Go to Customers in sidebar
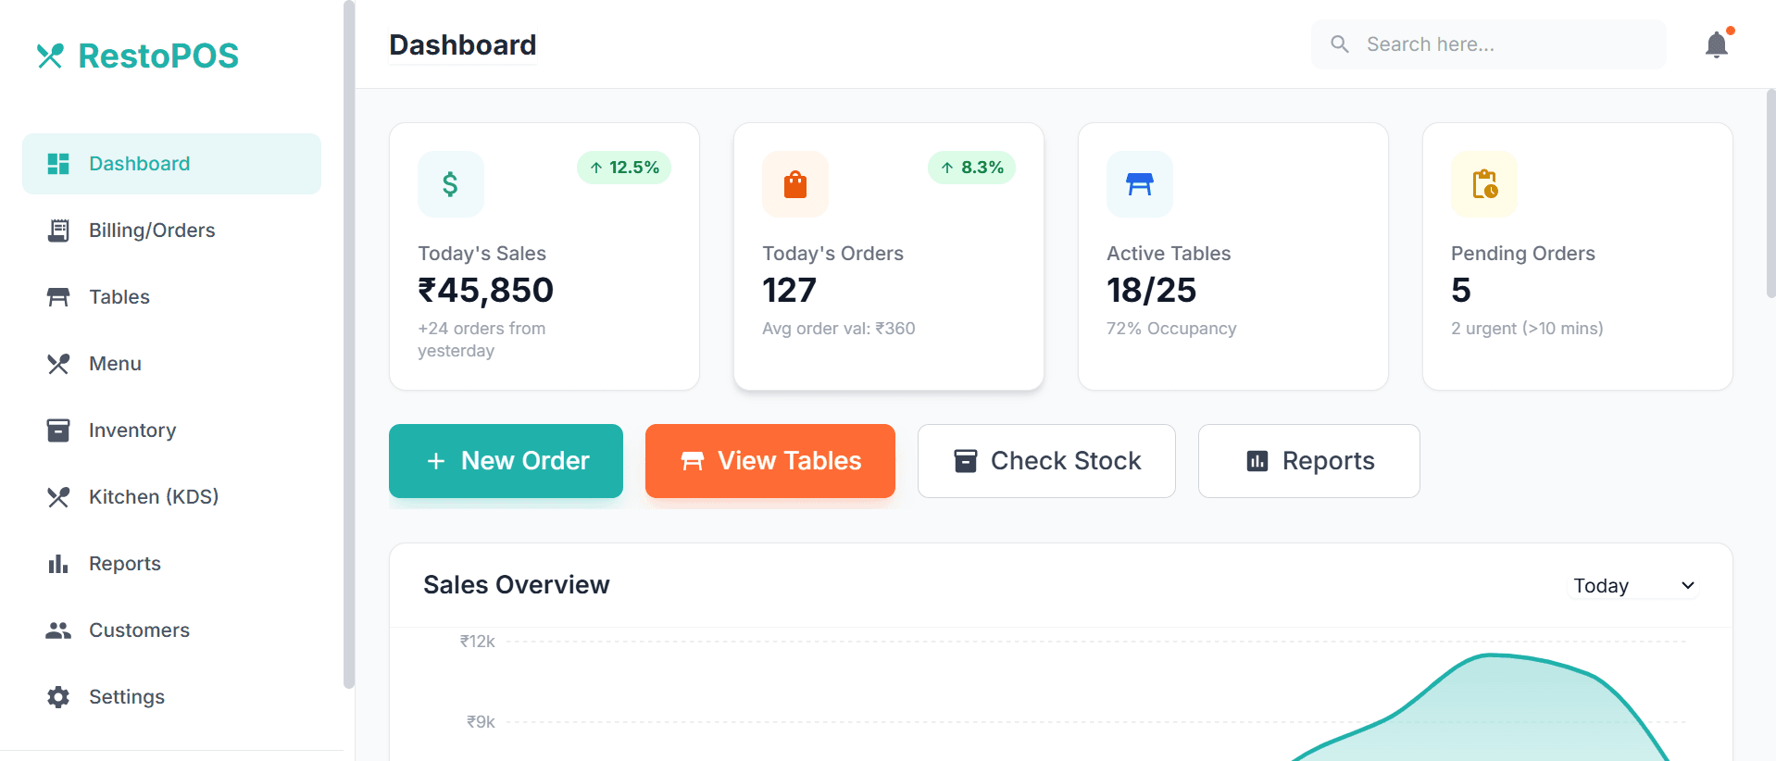The height and width of the screenshot is (761, 1776). click(x=171, y=630)
